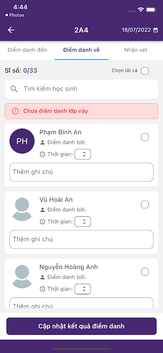Check the Chọn tất cả checkbox
The image size is (163, 353).
(145, 71)
